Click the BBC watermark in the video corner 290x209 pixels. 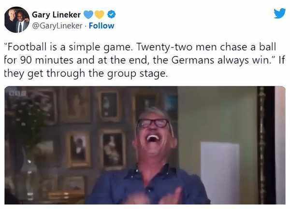pyautogui.click(x=17, y=94)
